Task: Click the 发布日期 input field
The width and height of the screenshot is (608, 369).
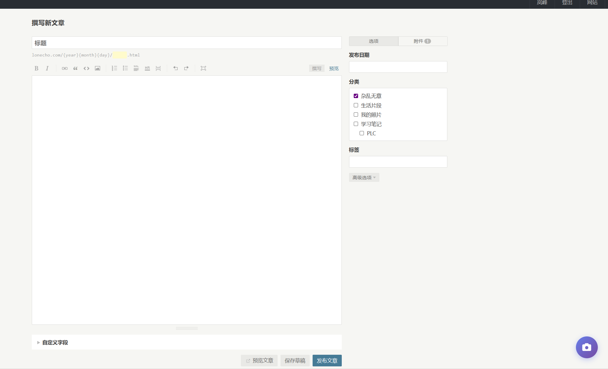Action: point(398,67)
